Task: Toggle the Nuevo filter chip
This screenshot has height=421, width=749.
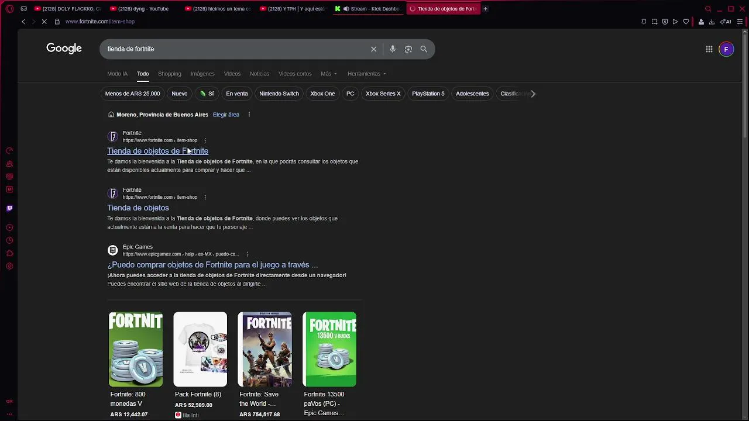Action: coord(180,94)
